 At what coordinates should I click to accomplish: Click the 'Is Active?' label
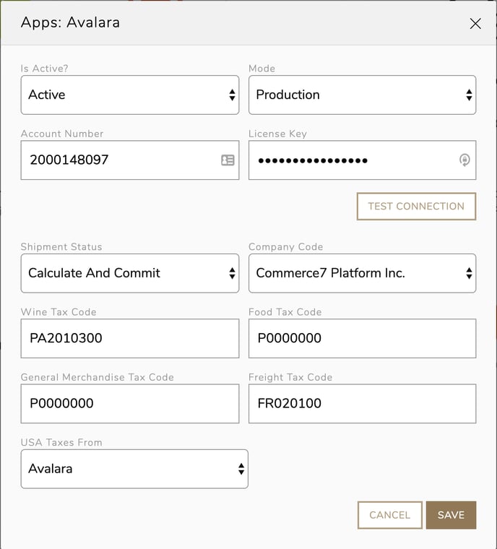(x=45, y=69)
